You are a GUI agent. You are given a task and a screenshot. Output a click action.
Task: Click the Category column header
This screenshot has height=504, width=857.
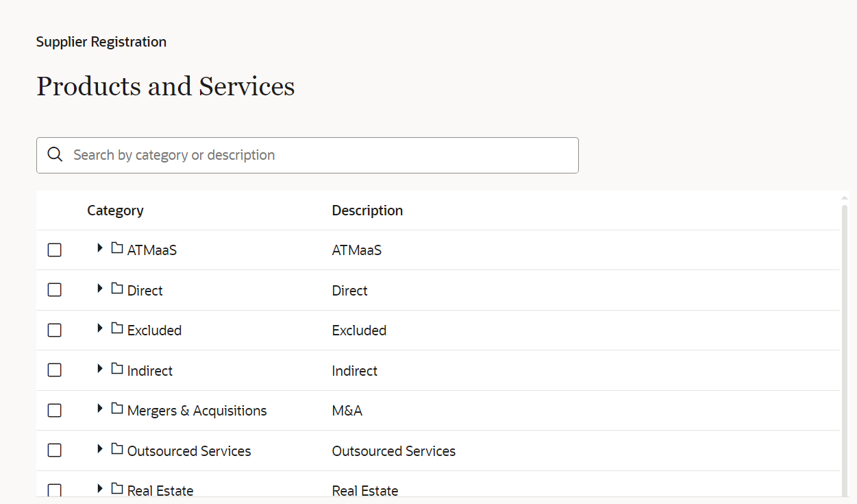pos(115,211)
